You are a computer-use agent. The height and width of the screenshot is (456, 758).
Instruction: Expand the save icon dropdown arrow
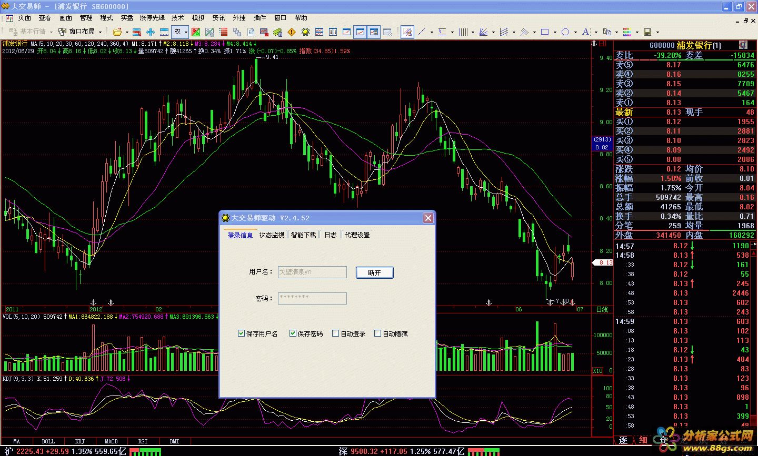[657, 32]
